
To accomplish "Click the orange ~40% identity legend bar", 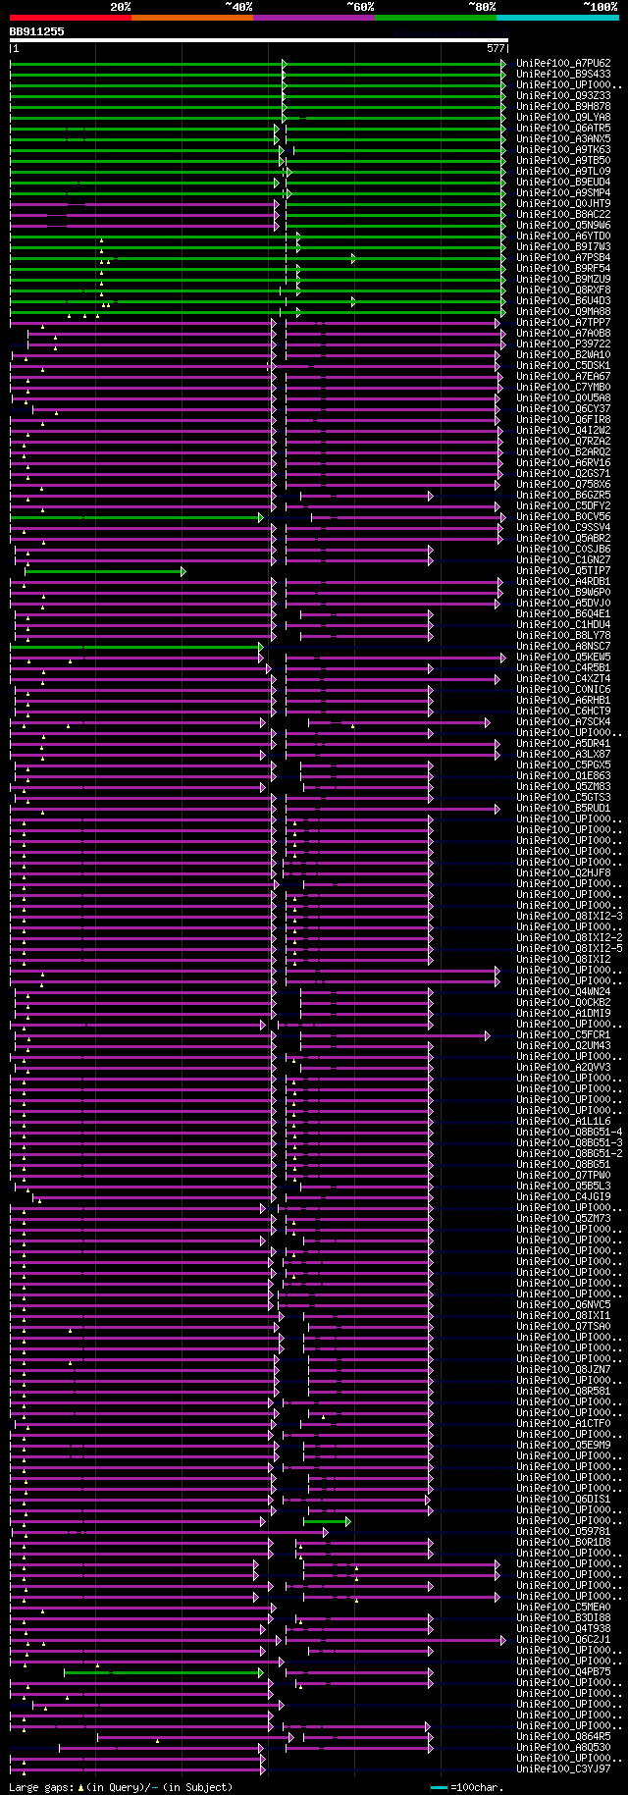I will tap(191, 18).
